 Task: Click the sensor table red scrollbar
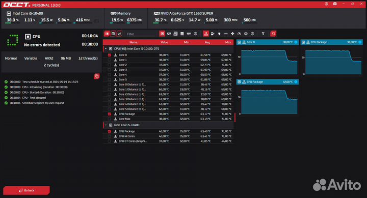click(235, 118)
